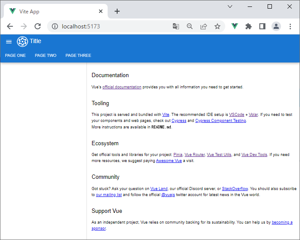Viewport: 300px width, 240px height.
Task: Open the Chrome three-dot menu
Action: [290, 26]
